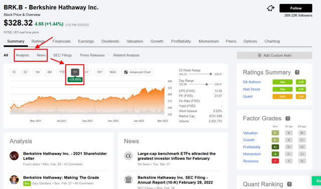Click Add Custom Note button
321x189 pixels.
pos(274,55)
